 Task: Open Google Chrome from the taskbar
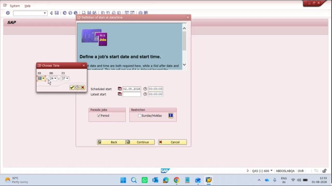pos(176,180)
